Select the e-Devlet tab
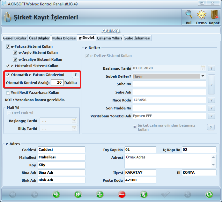 [86, 38]
